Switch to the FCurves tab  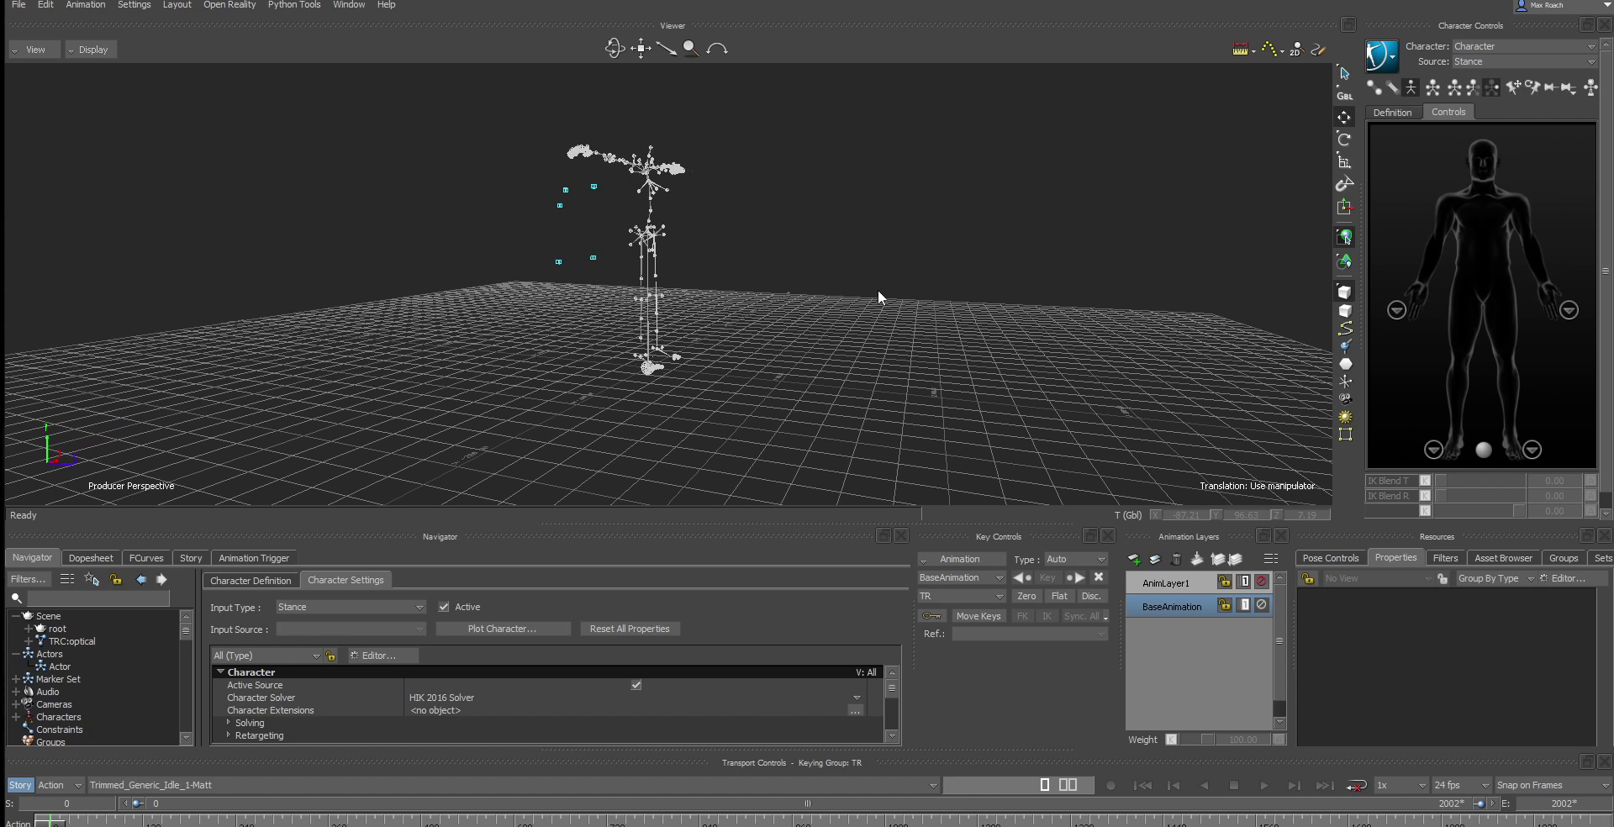[146, 558]
